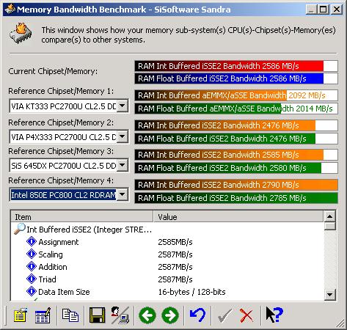Click the red X cancel icon
This screenshot has height=330, width=347.
(246, 315)
